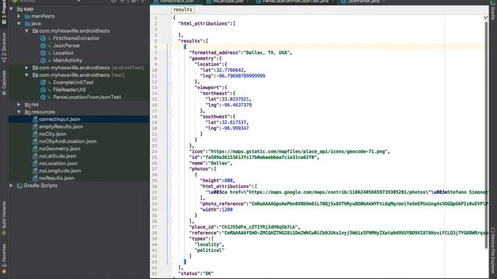This screenshot has width=497, height=279.
Task: Click the "status":"OK" line
Action: (x=196, y=274)
